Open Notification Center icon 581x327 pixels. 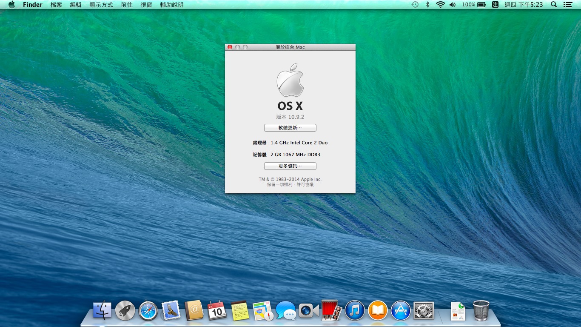tap(567, 5)
